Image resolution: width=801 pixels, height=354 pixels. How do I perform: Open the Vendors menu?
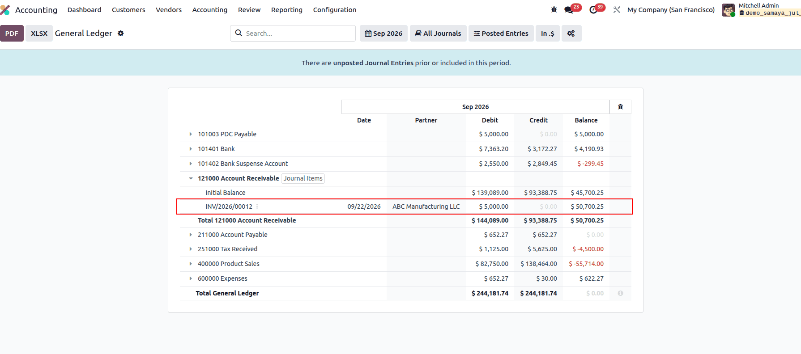tap(169, 10)
